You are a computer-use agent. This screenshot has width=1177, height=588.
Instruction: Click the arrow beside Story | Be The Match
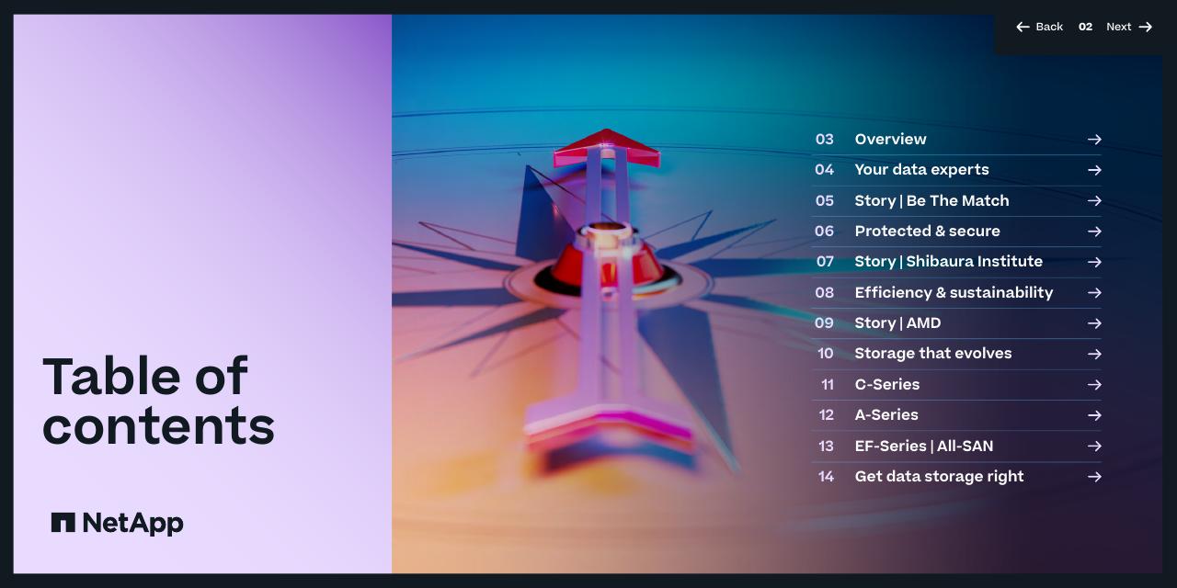tap(1094, 200)
